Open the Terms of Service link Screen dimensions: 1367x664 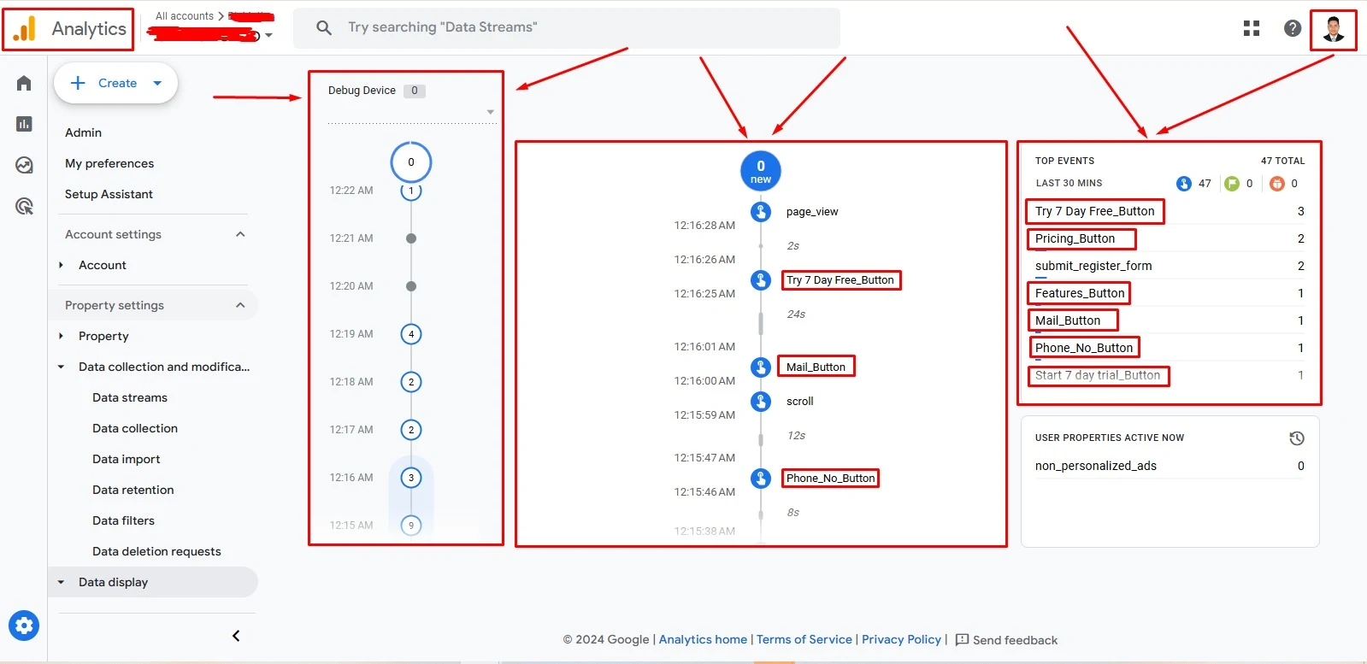coord(804,639)
